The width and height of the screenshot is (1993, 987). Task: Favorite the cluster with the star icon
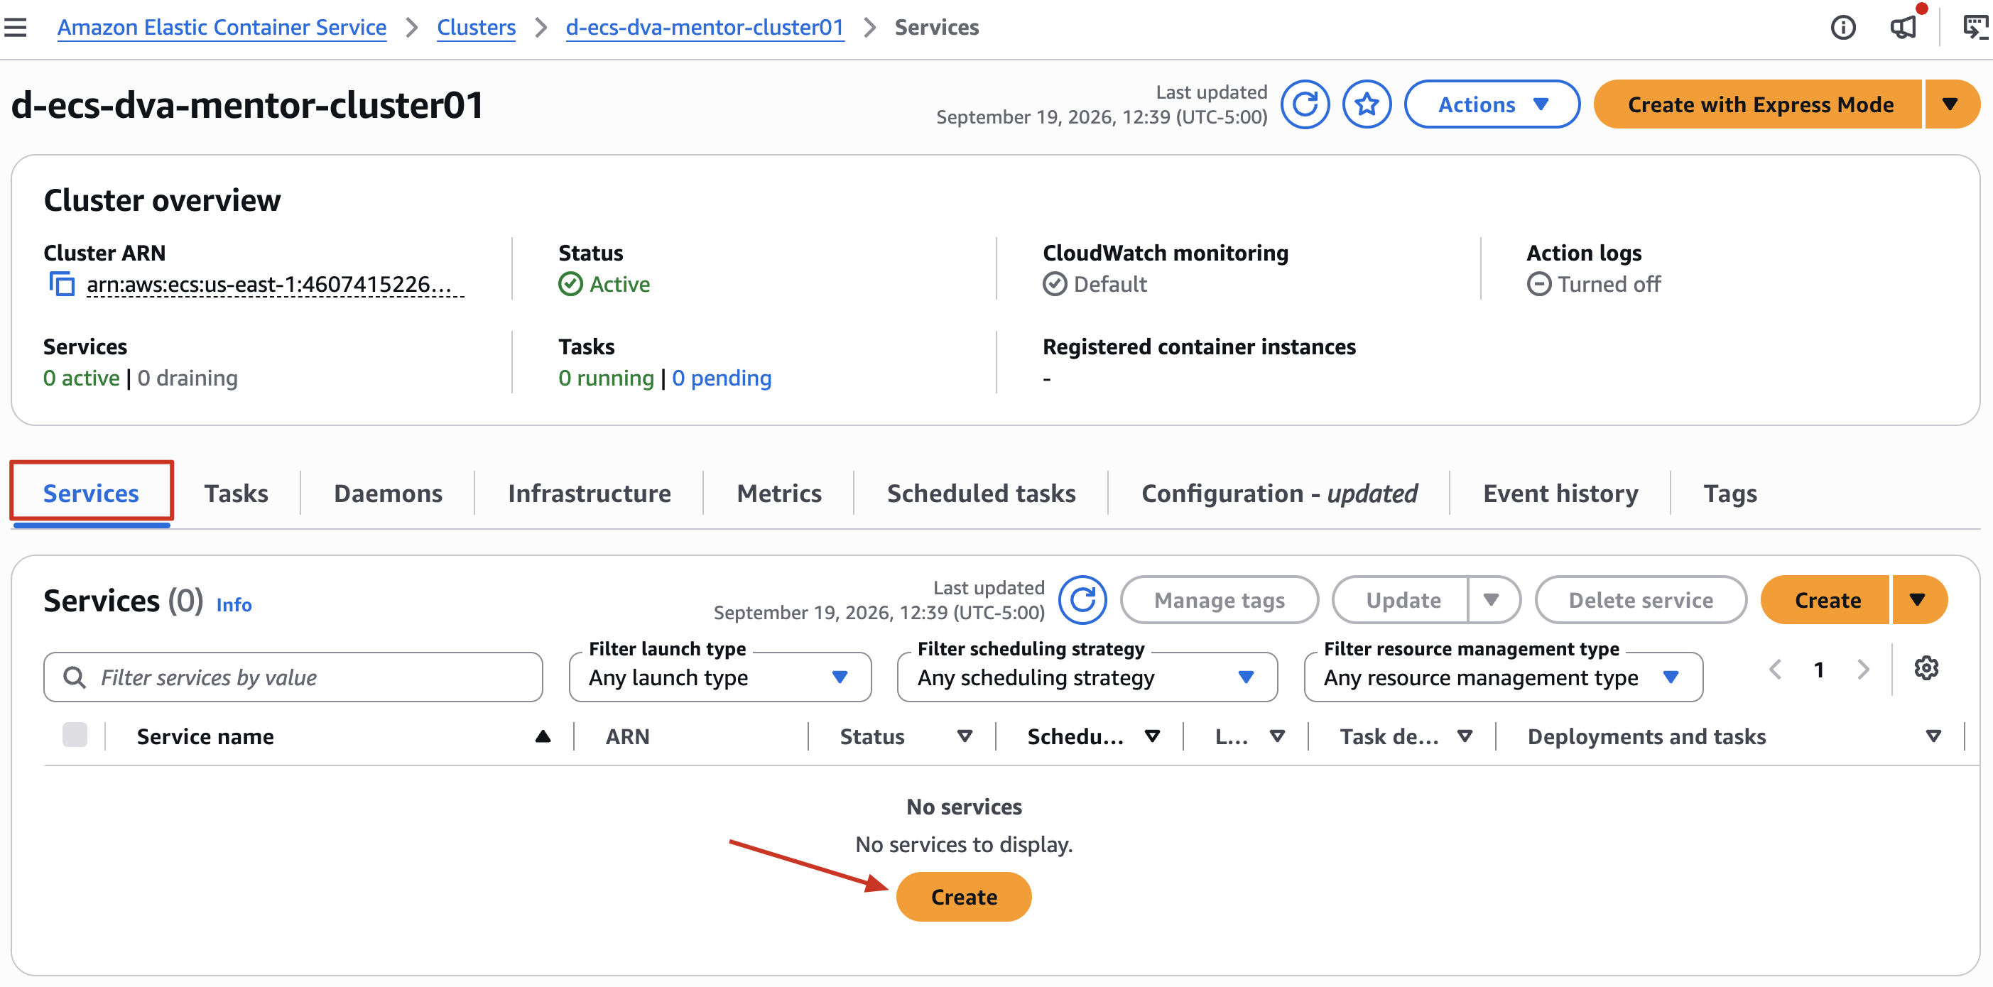tap(1367, 104)
